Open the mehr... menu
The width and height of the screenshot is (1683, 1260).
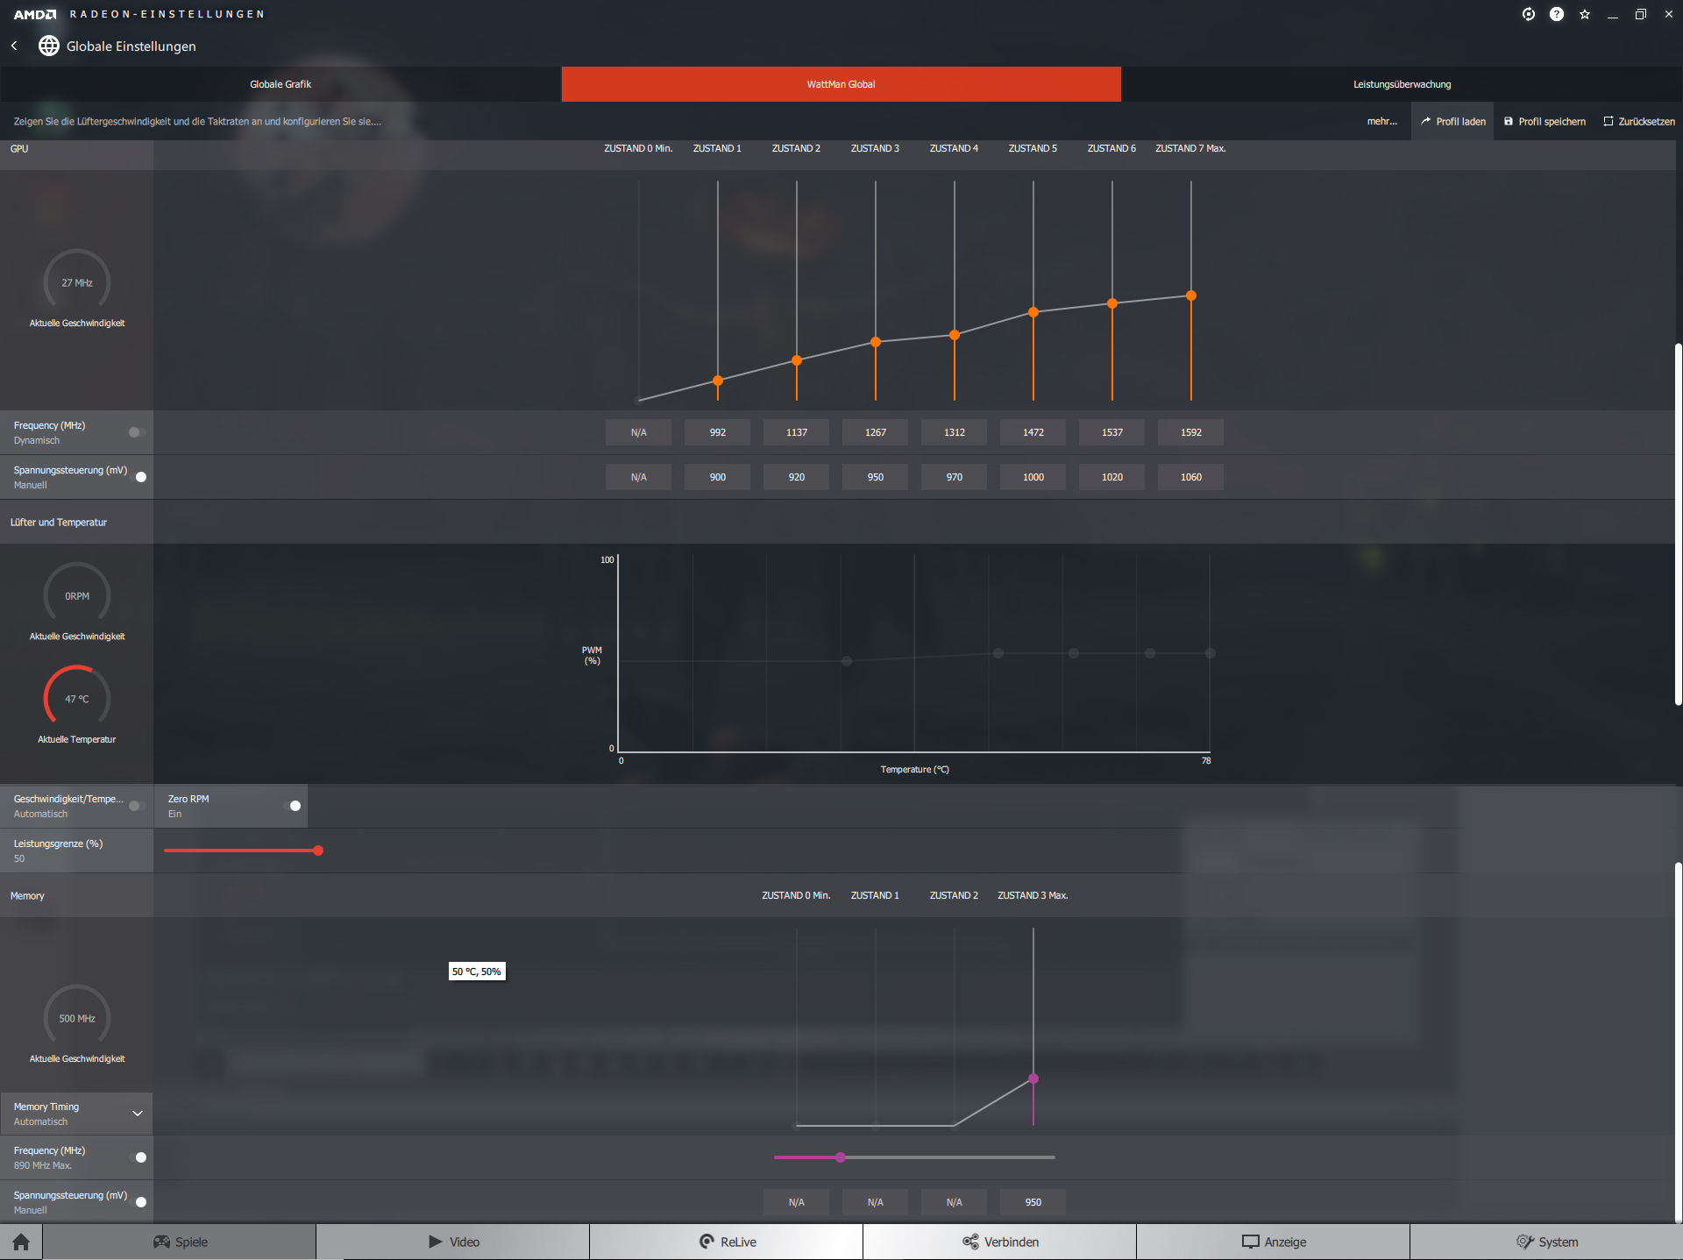1381,121
